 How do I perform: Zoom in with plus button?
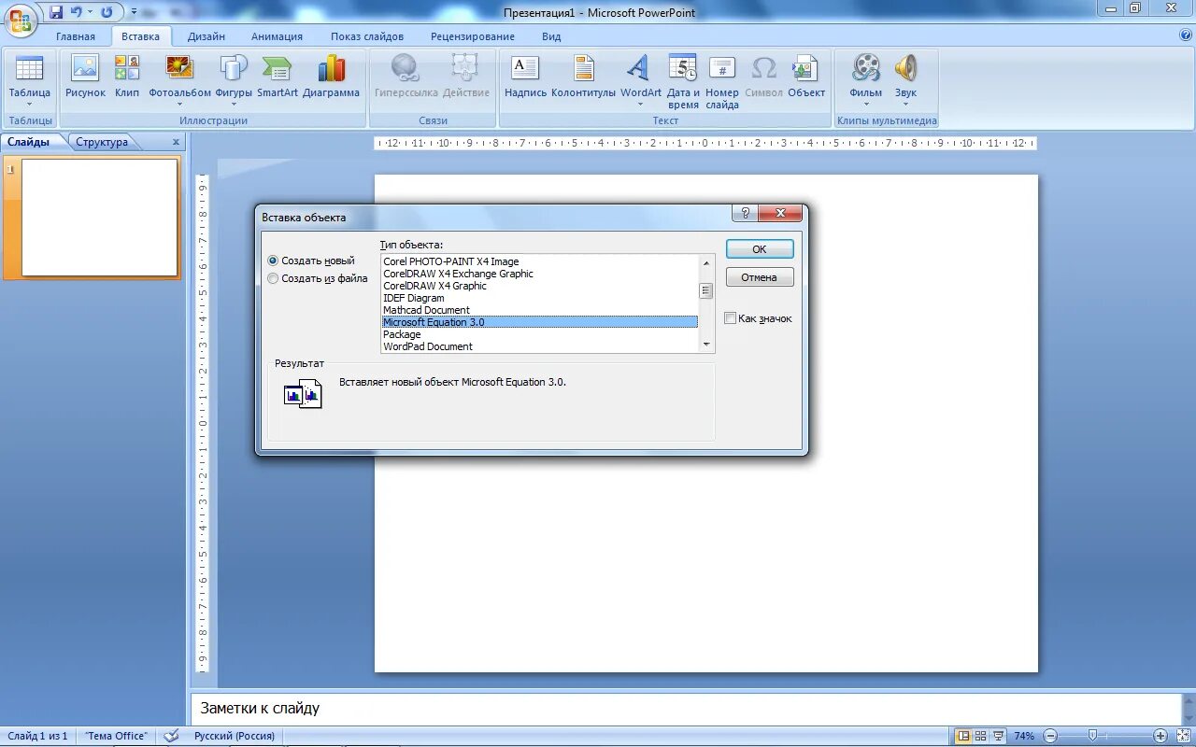tap(1160, 736)
